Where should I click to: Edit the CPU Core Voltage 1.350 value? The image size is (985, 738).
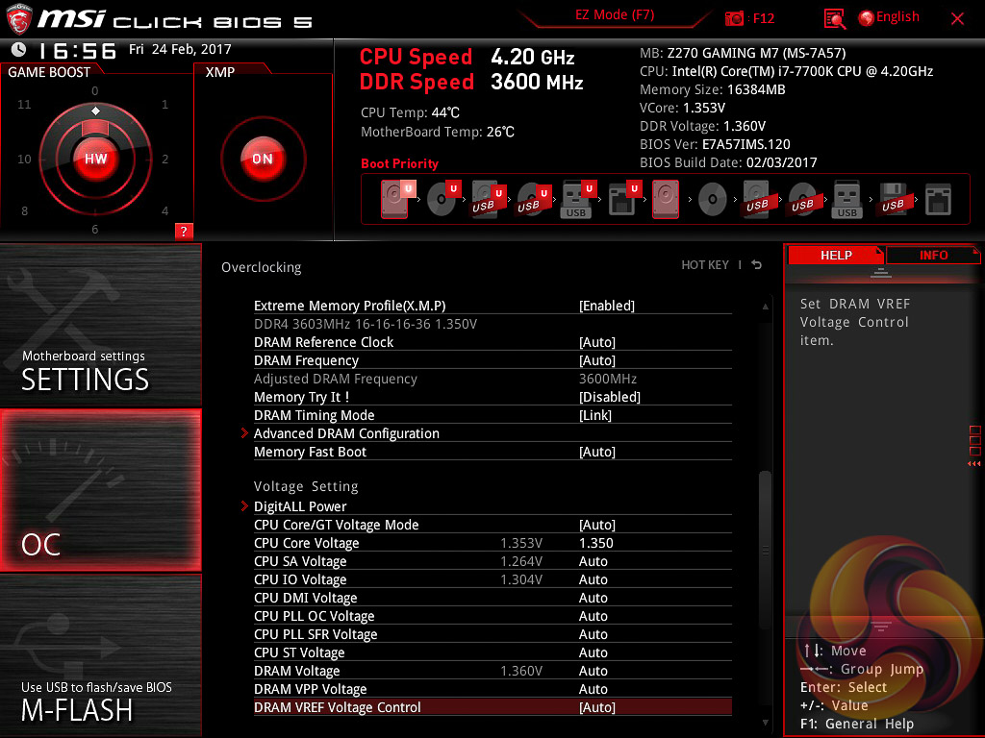point(595,543)
